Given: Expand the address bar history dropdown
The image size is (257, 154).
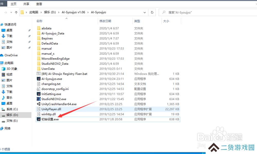Looking at the screenshot, I should (x=144, y=12).
